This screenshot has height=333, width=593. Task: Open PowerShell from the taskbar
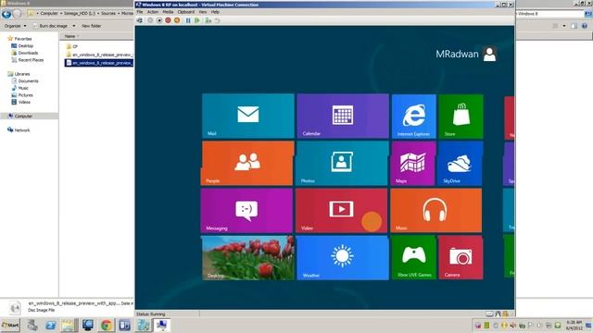[x=51, y=325]
